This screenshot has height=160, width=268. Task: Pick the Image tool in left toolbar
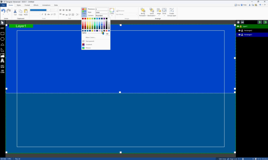2,55
